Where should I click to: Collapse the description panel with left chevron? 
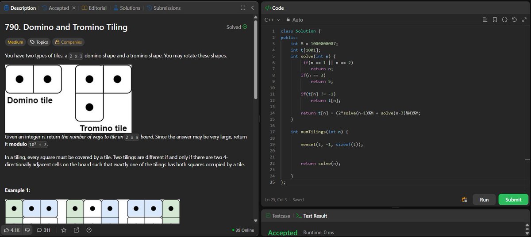(x=252, y=8)
